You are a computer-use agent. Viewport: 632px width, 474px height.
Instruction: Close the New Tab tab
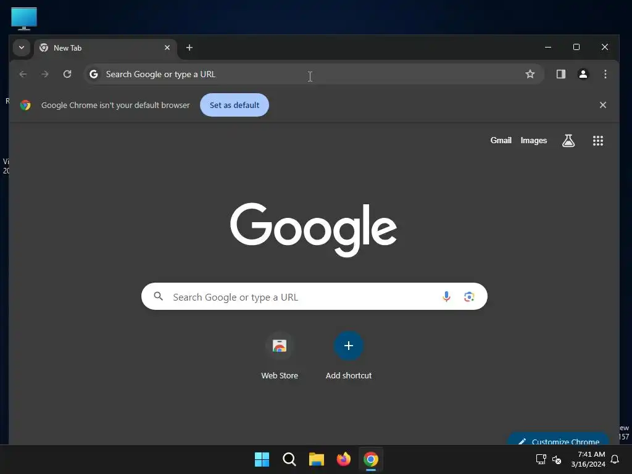click(167, 48)
